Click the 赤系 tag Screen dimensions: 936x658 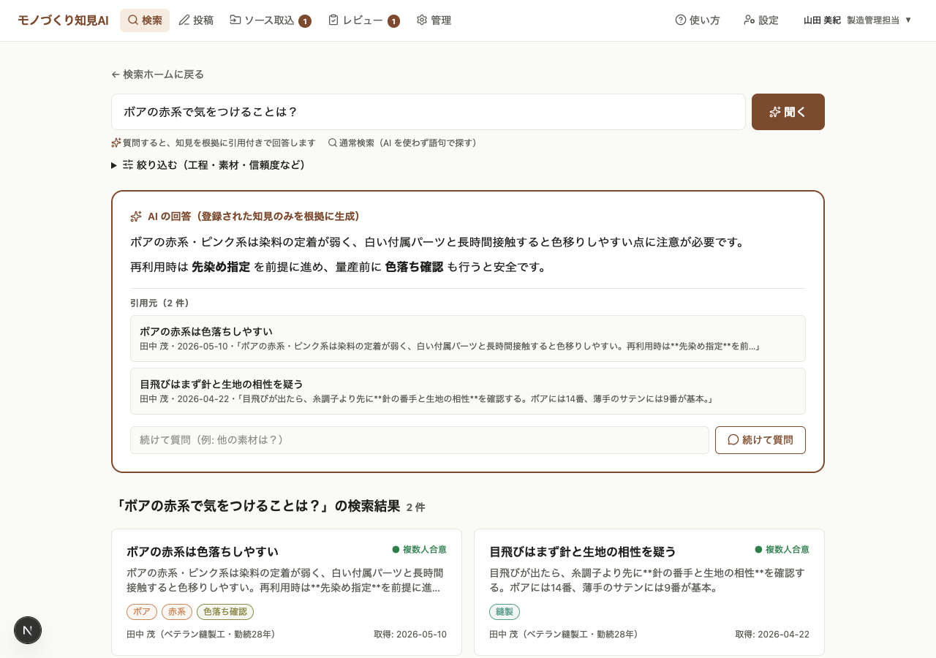pyautogui.click(x=177, y=612)
